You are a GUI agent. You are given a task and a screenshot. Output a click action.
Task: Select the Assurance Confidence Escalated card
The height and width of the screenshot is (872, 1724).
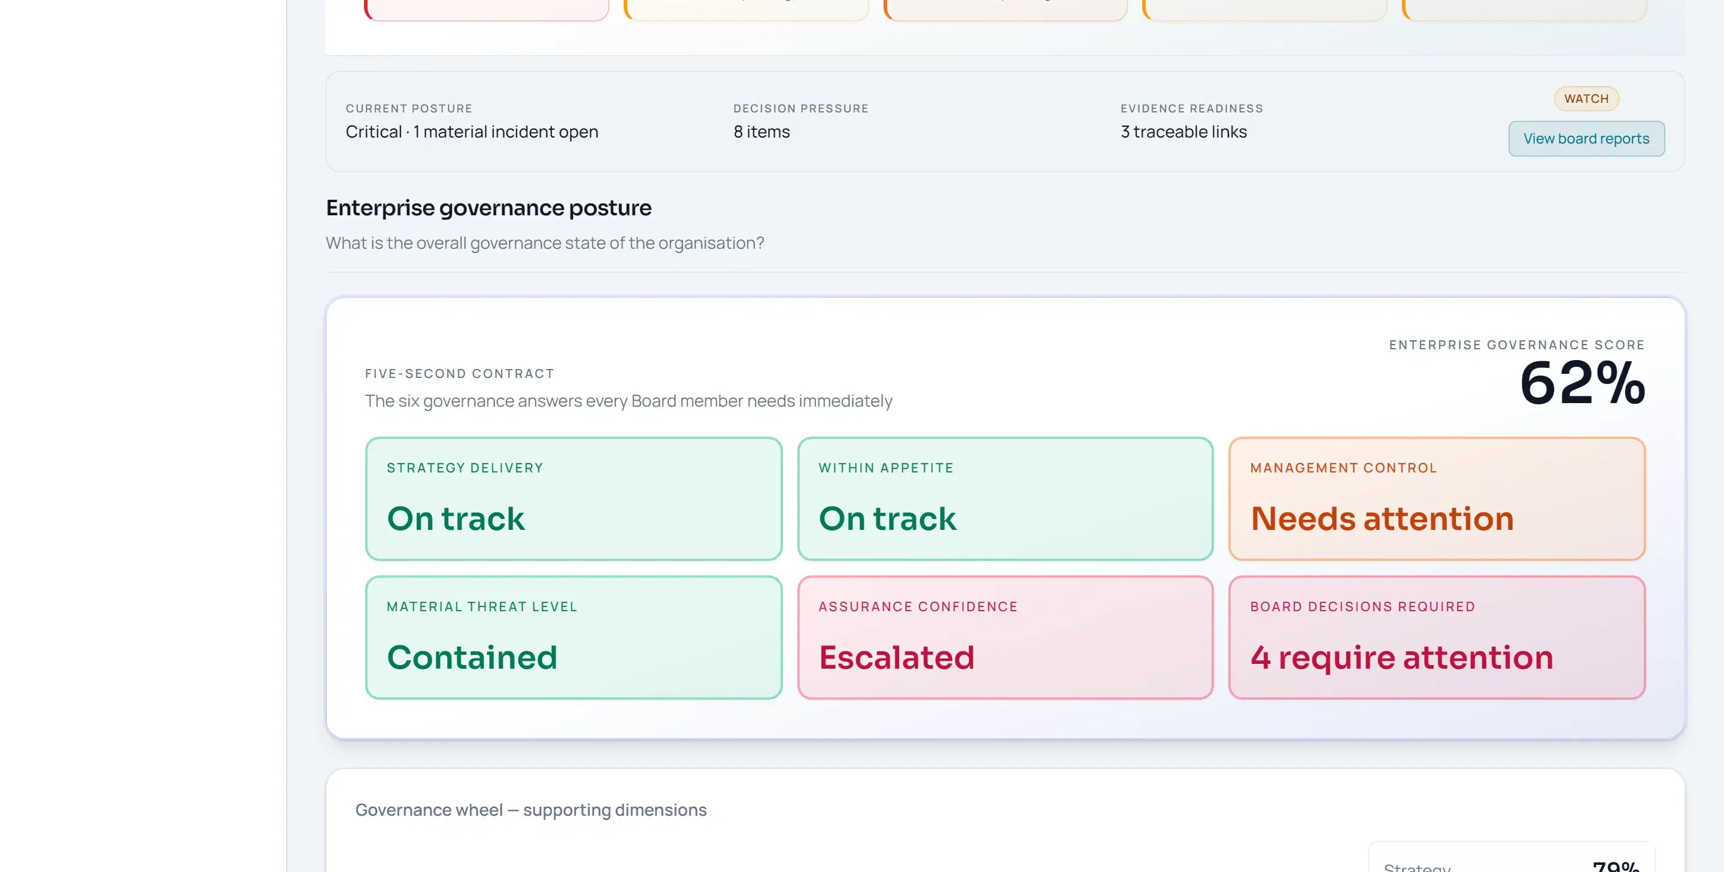tap(1005, 638)
